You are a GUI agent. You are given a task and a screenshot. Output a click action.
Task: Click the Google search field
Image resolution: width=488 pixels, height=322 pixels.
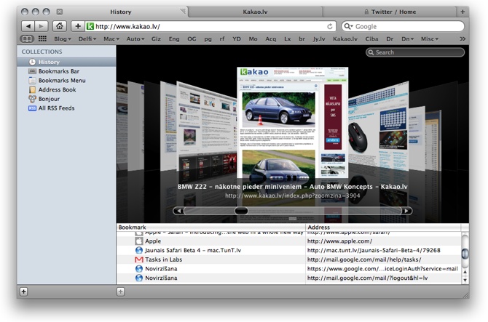[x=403, y=26]
